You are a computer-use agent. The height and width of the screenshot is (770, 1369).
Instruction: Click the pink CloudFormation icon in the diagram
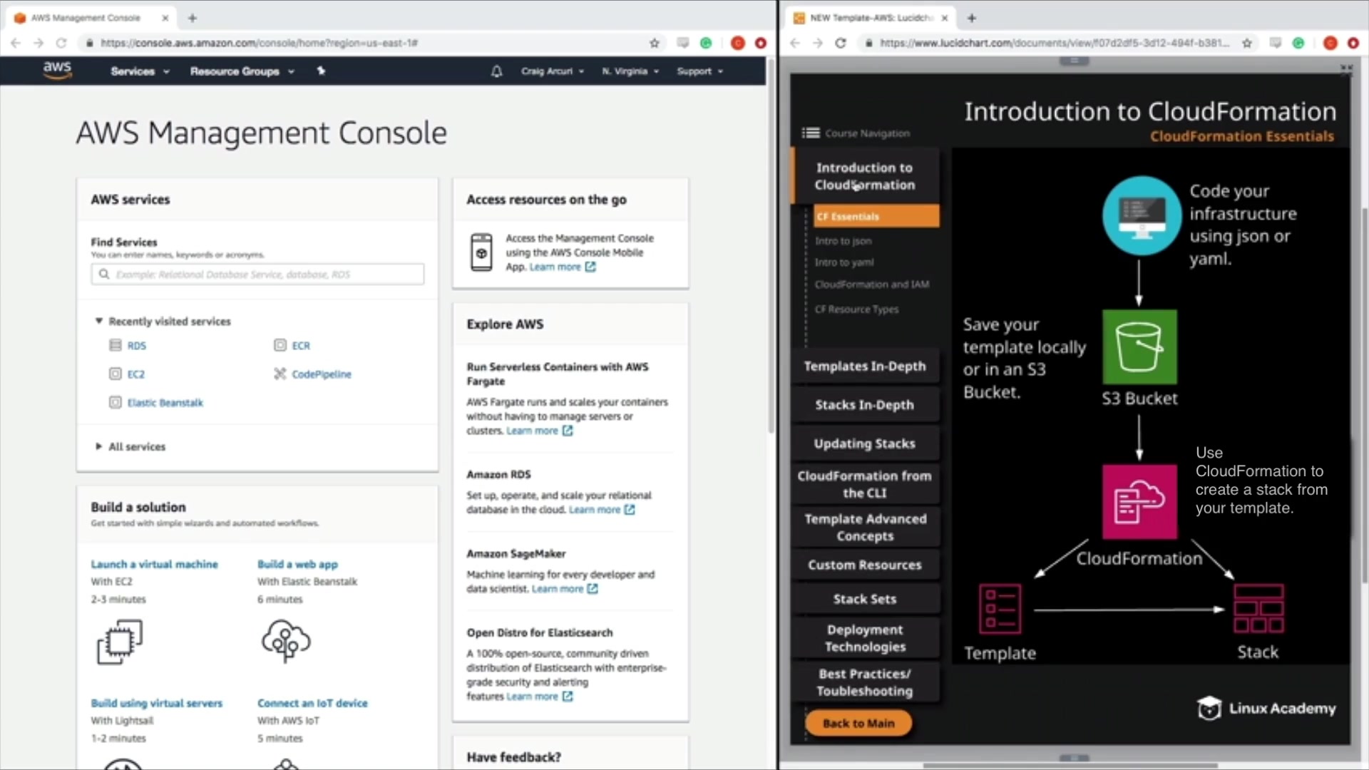point(1139,501)
